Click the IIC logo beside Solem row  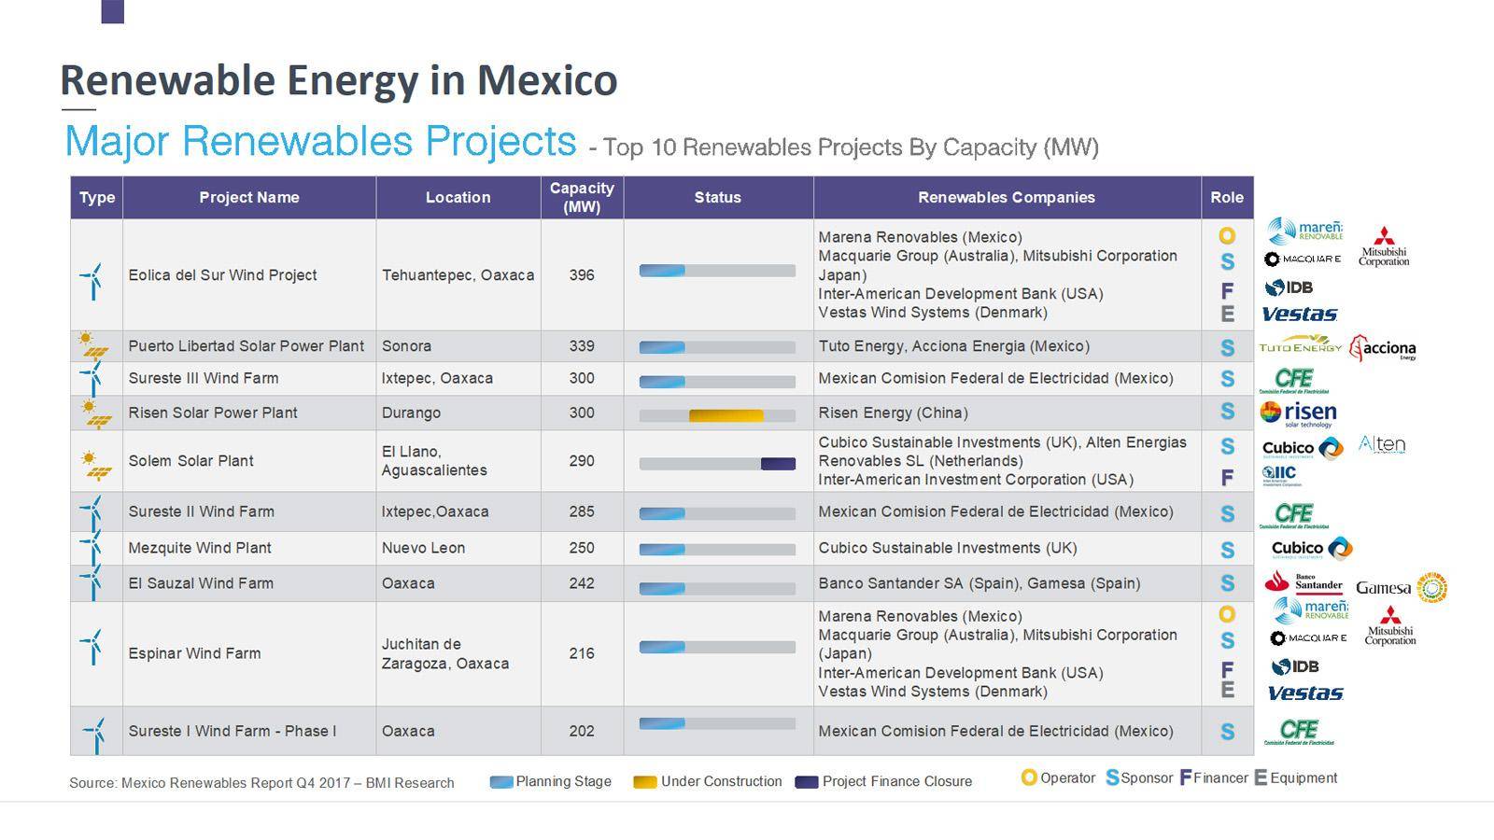pos(1281,475)
